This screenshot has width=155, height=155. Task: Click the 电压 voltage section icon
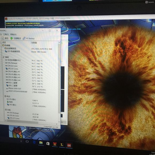5,96
